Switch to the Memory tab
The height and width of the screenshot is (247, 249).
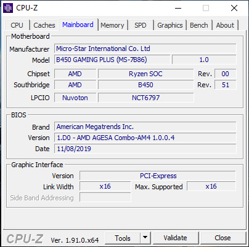pos(112,25)
